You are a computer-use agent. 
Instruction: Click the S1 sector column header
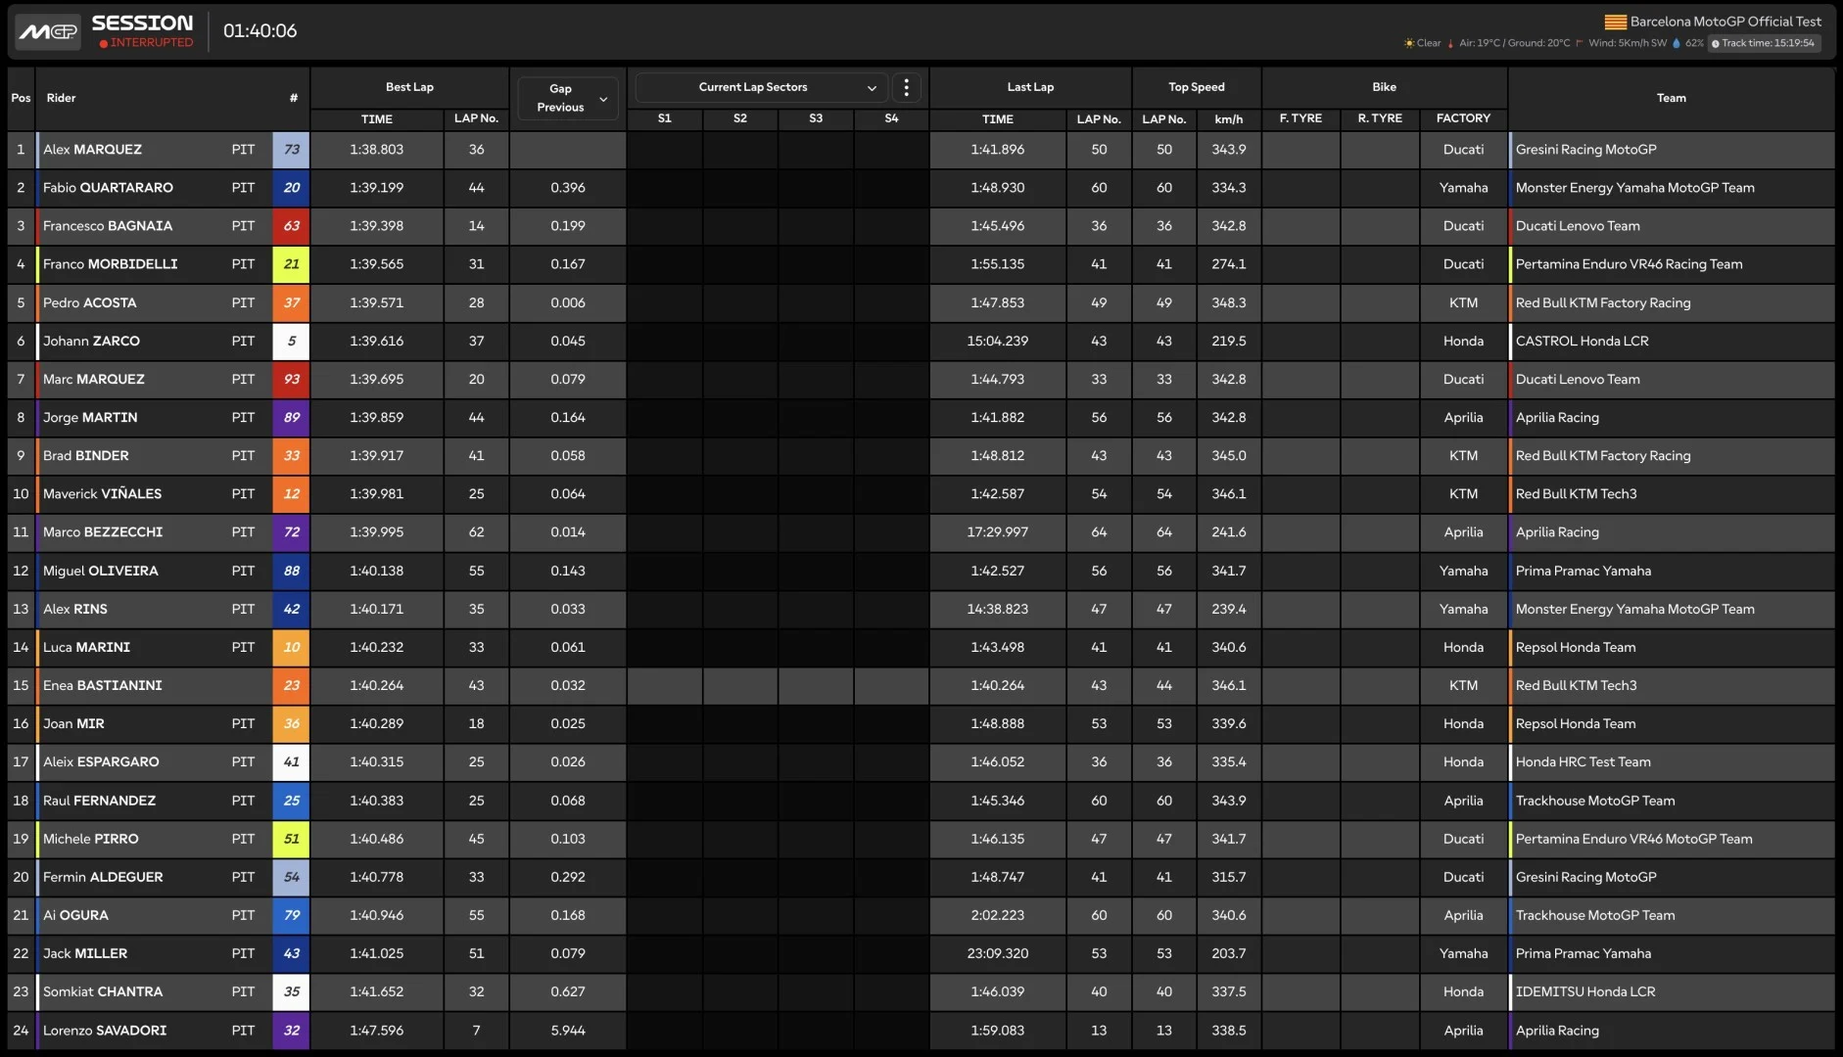664,118
